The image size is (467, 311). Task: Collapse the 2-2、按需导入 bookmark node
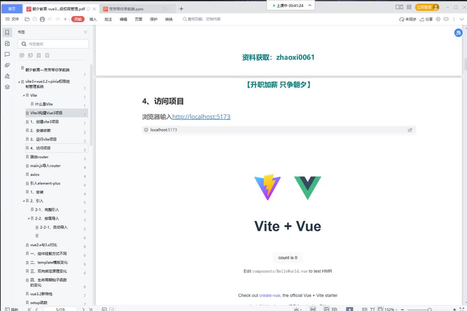point(29,219)
